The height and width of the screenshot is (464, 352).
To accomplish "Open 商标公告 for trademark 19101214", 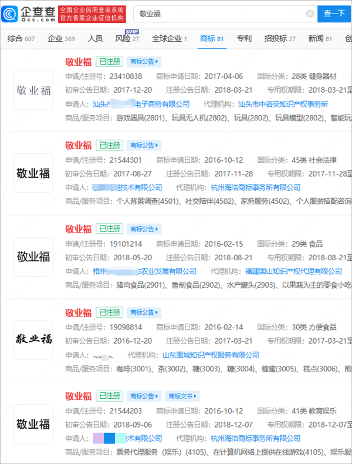I will (x=144, y=229).
